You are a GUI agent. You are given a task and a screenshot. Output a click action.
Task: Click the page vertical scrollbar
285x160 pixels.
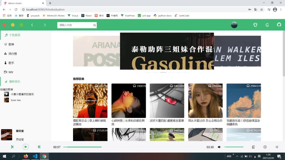point(284,54)
